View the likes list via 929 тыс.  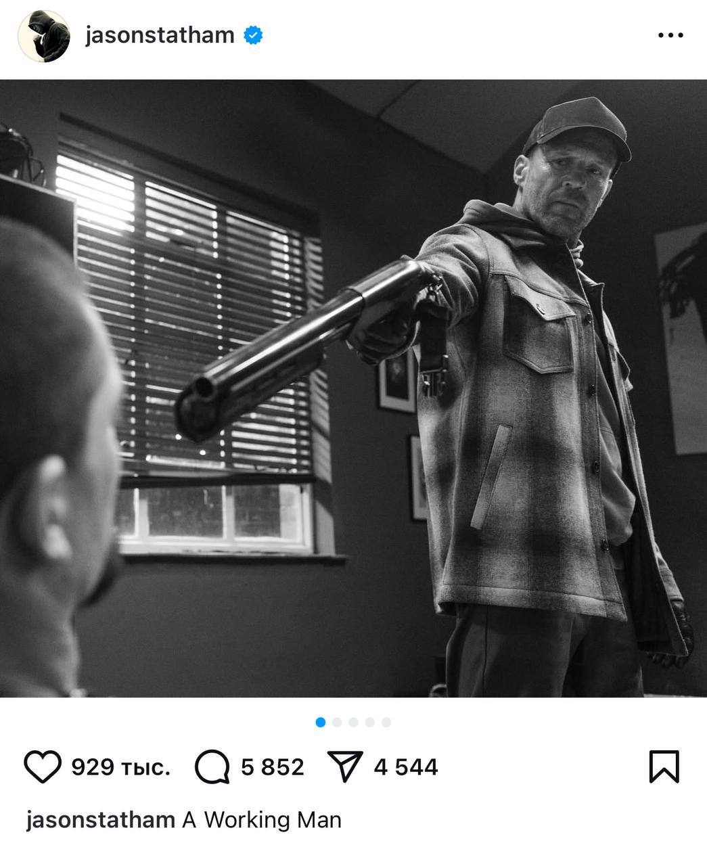click(x=120, y=767)
